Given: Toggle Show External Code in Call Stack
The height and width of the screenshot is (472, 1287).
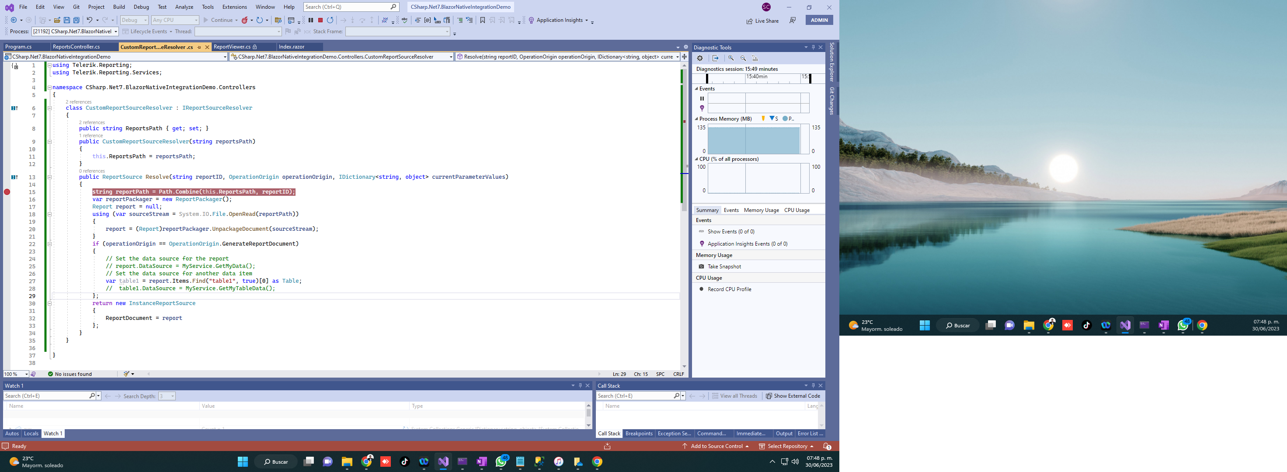Looking at the screenshot, I should point(793,396).
